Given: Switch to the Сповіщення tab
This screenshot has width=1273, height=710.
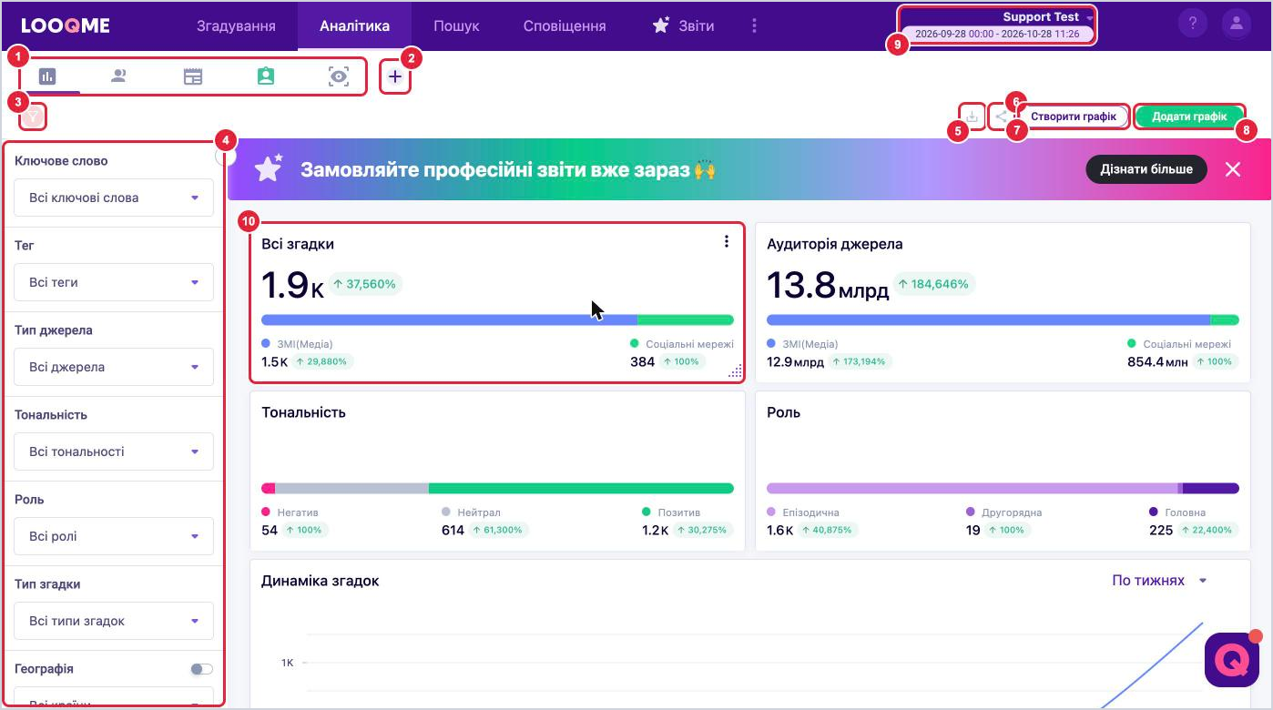Looking at the screenshot, I should 565,25.
